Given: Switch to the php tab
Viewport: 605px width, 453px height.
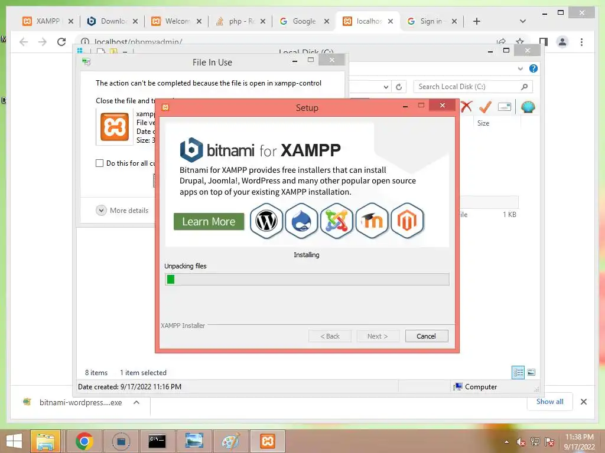Looking at the screenshot, I should (241, 21).
